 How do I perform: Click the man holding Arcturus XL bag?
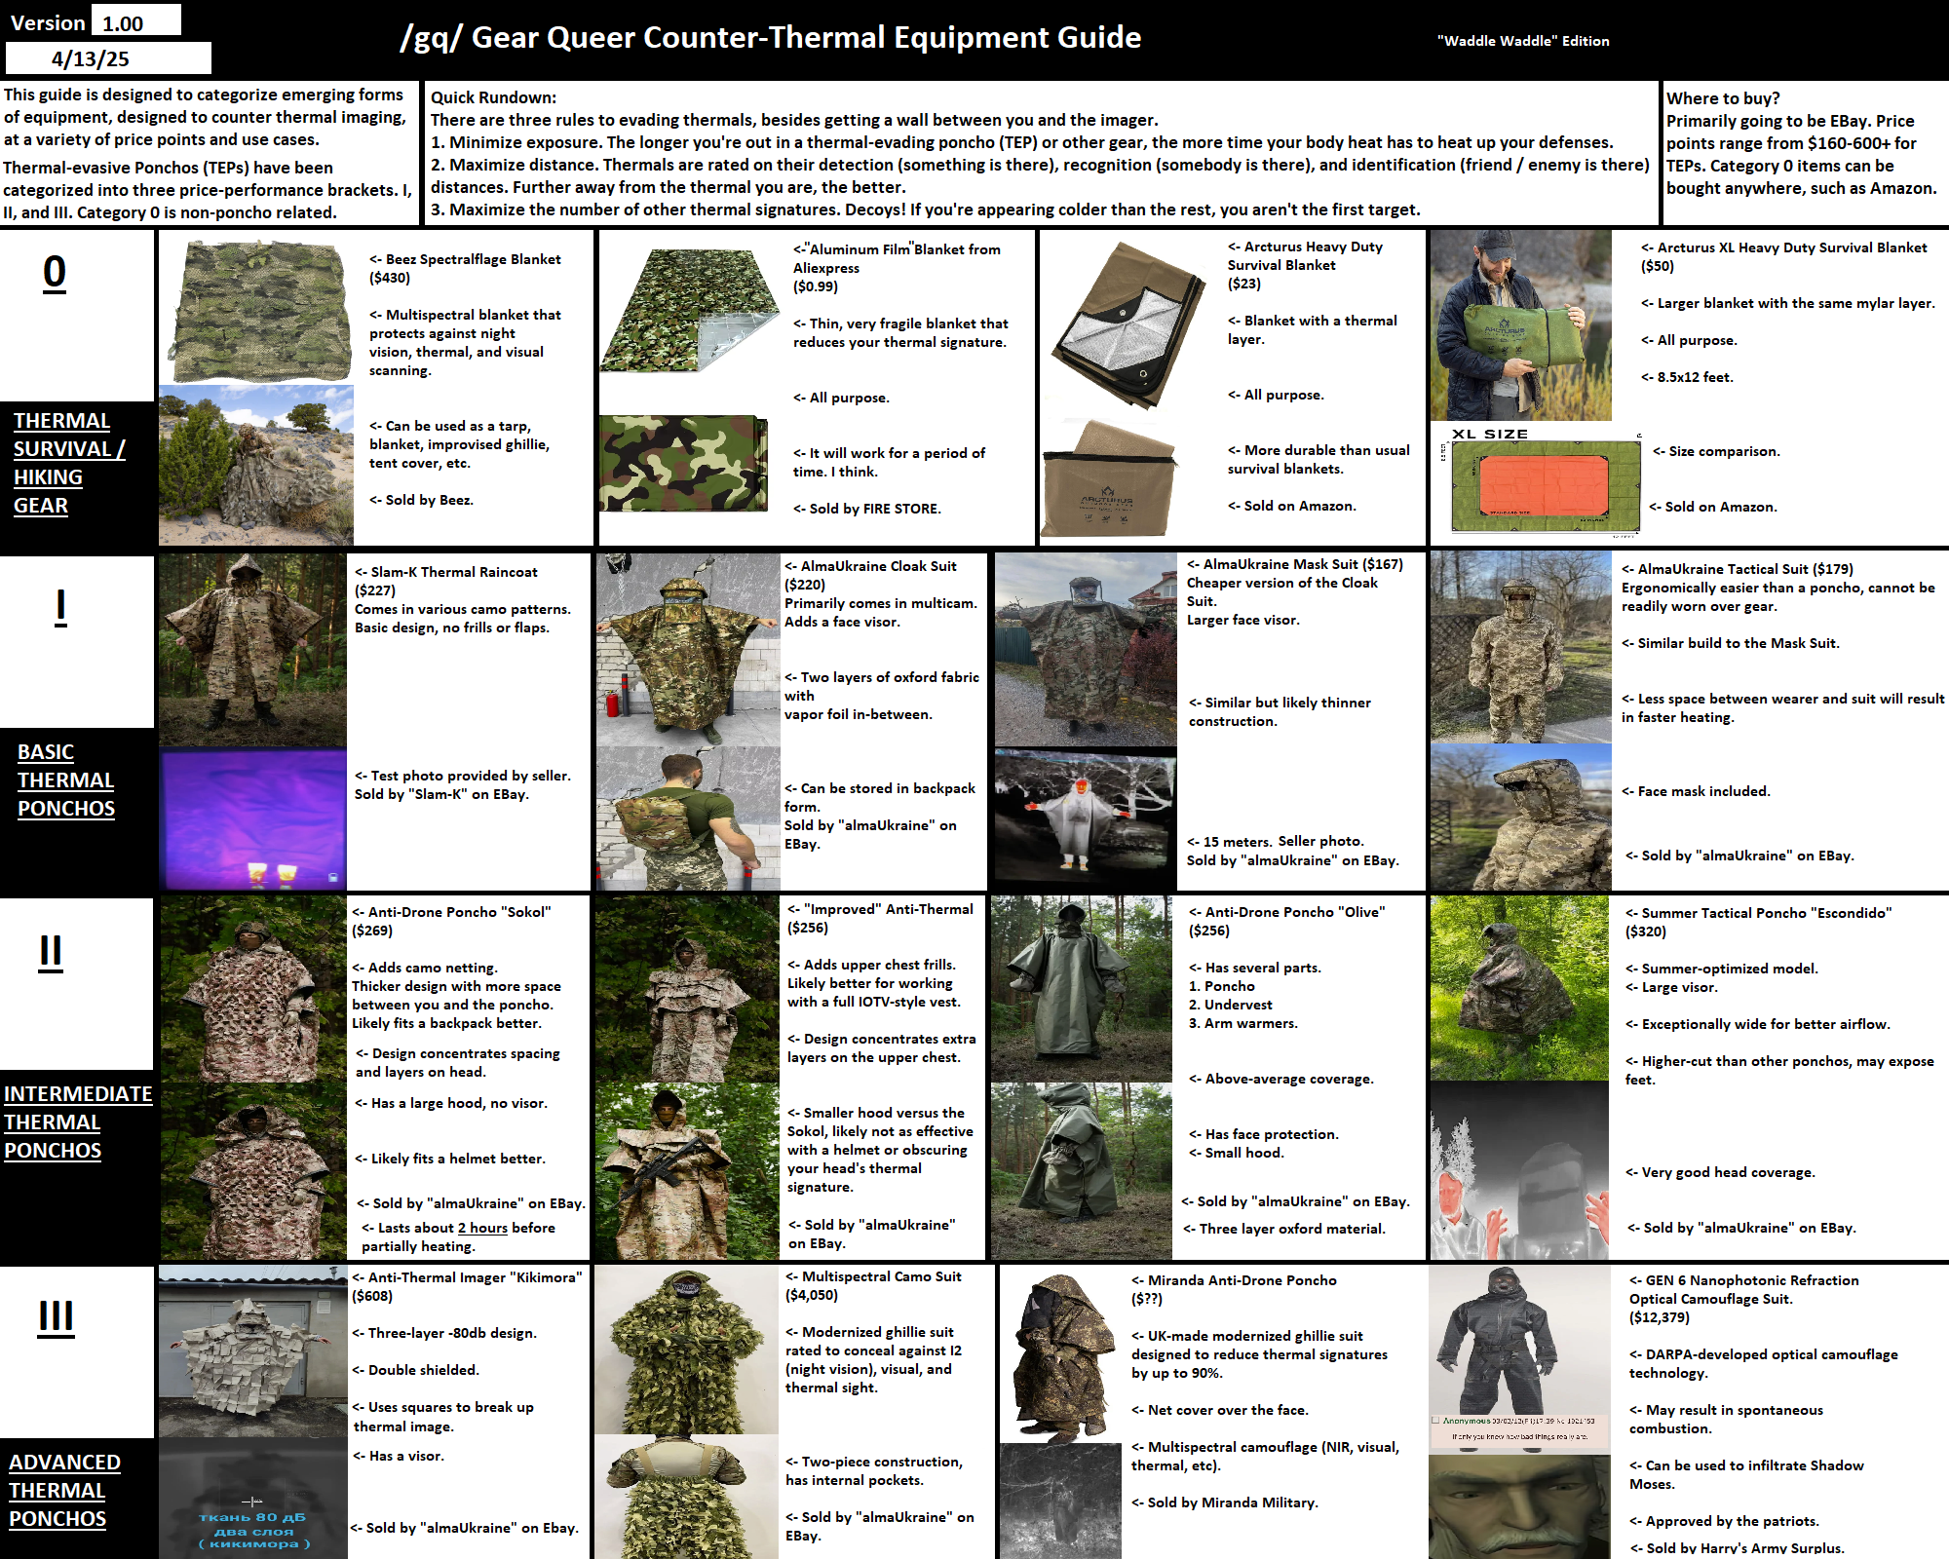pos(1520,325)
